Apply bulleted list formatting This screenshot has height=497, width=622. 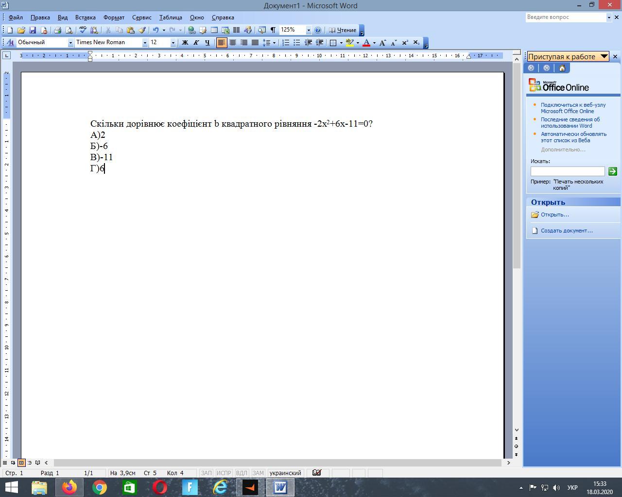pos(297,43)
